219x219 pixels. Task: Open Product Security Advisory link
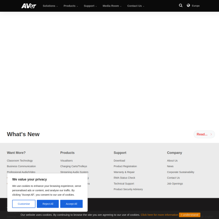click(128, 189)
